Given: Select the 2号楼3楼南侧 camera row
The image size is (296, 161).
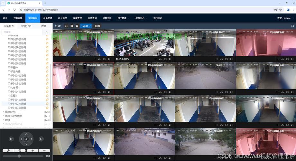Looking at the screenshot, I should pyautogui.click(x=26, y=79).
